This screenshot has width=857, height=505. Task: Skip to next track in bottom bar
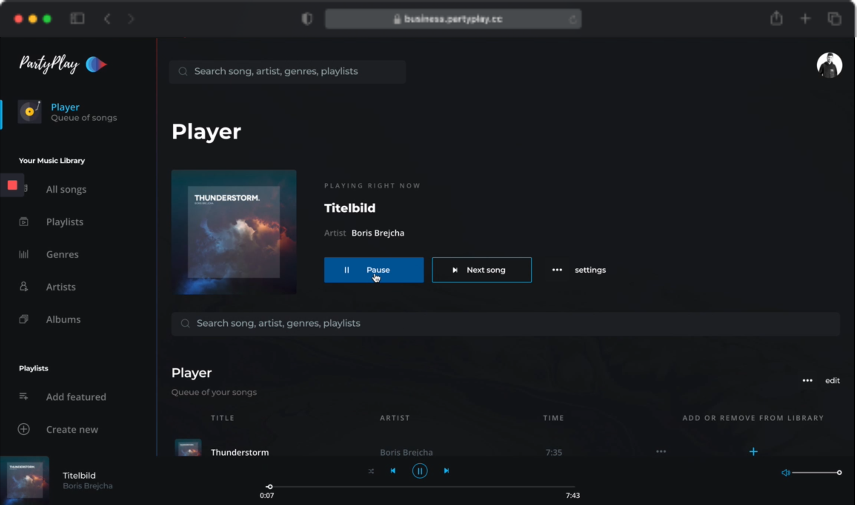pyautogui.click(x=446, y=471)
